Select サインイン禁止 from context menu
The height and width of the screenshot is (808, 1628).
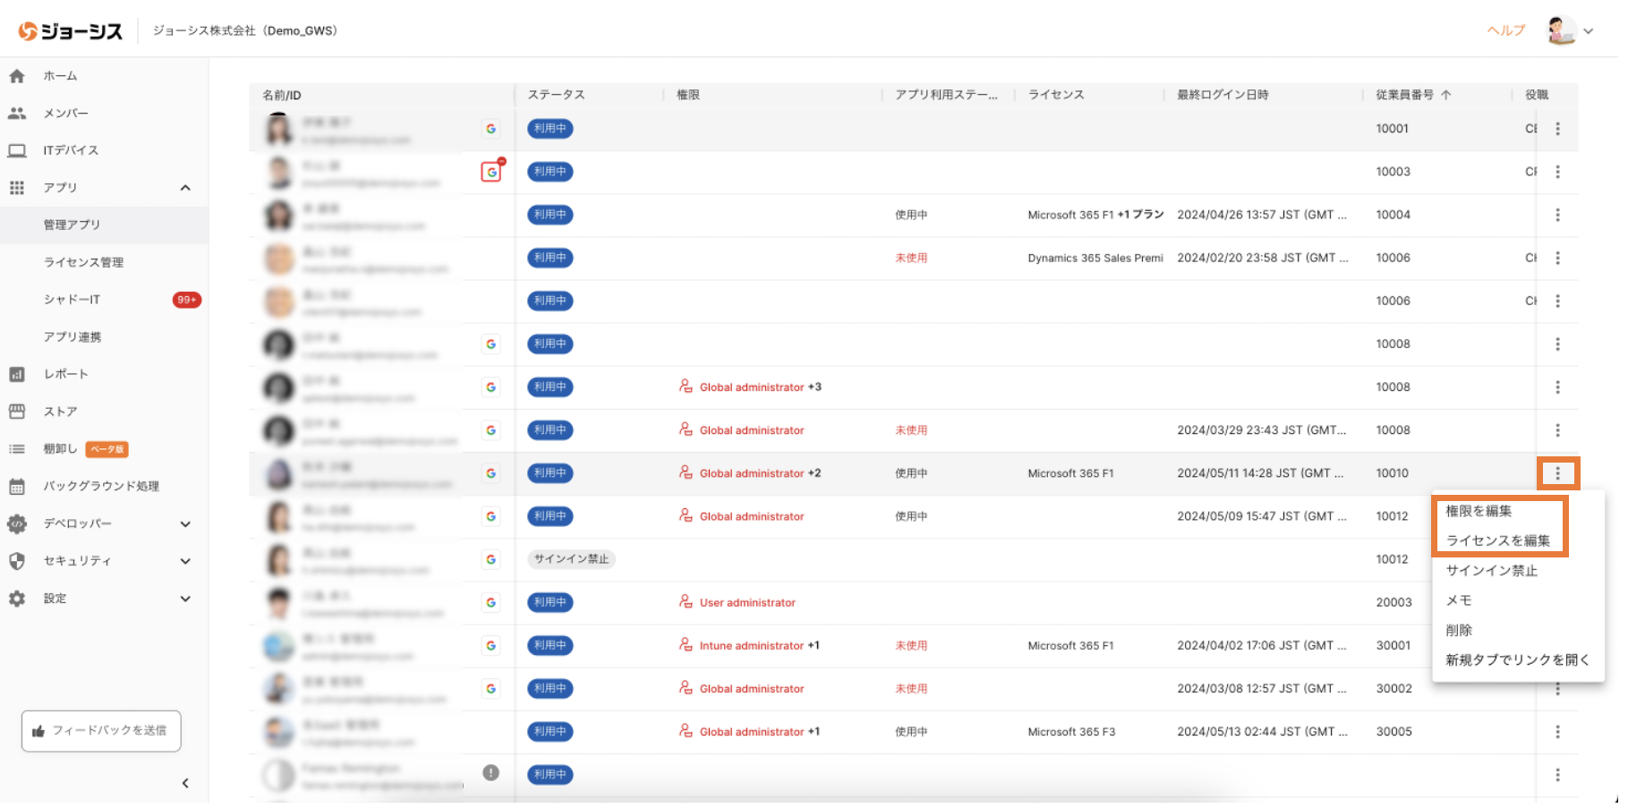pos(1491,571)
